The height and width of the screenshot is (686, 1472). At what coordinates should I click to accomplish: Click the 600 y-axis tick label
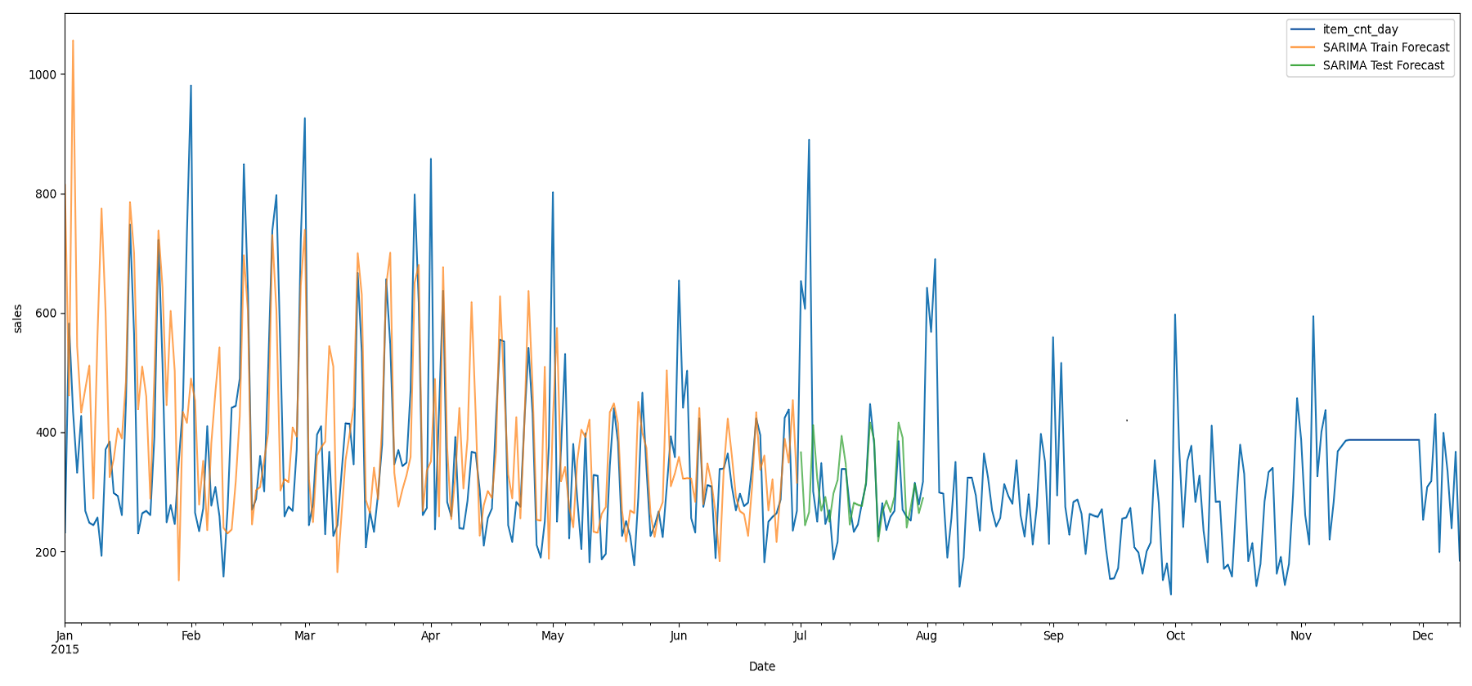46,314
